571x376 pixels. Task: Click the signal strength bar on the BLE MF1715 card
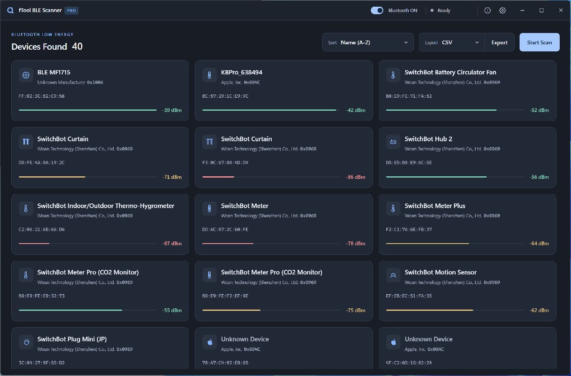tap(88, 110)
